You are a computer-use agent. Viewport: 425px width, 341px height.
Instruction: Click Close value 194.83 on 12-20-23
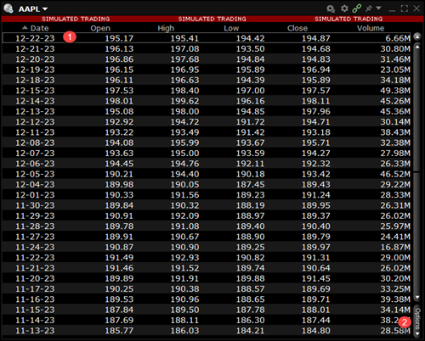coord(316,59)
